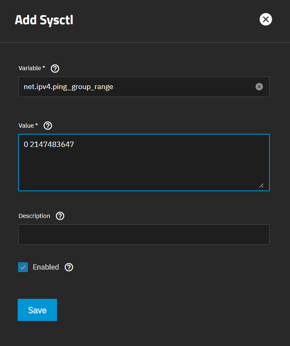Clear the Variable input with the X icon
Image resolution: width=290 pixels, height=346 pixels.
(259, 87)
